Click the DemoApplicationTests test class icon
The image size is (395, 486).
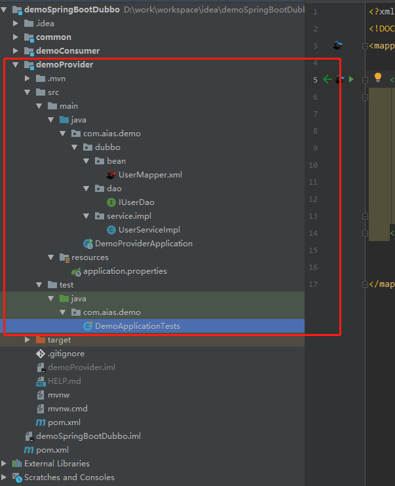pos(88,326)
